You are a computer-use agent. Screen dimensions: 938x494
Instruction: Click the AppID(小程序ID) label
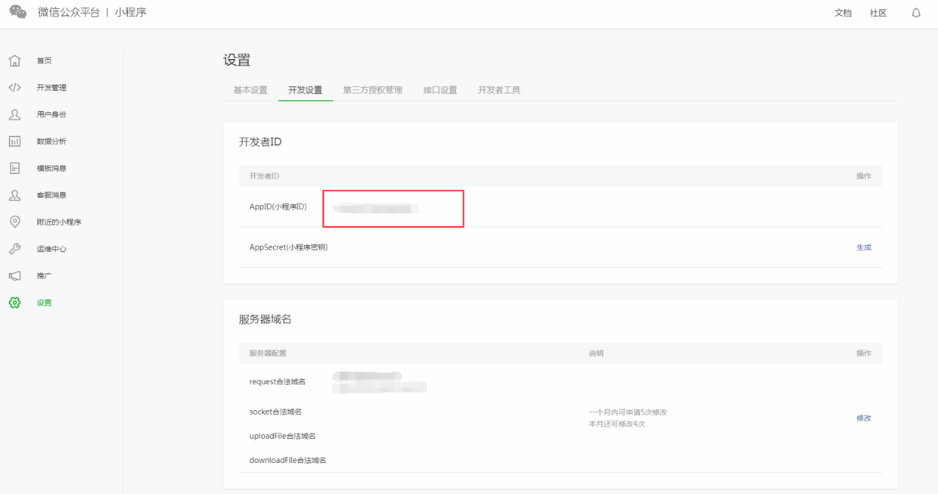point(278,207)
